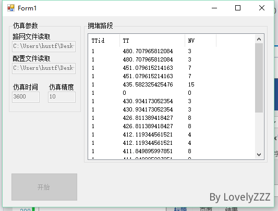Image resolution: width=278 pixels, height=211 pixels.
Task: Click the 配置文件读取 path field
Action: pos(44,68)
